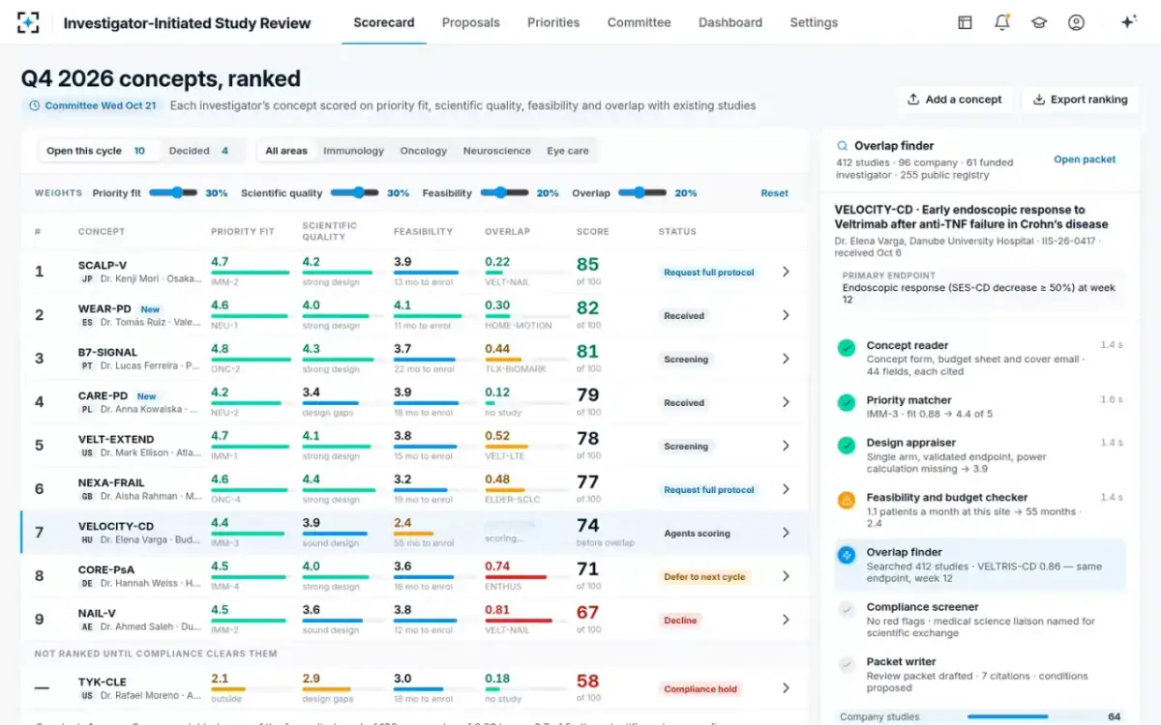This screenshot has height=725, width=1161.
Task: Click the B7-SIGNAL concept name
Action: (x=108, y=352)
